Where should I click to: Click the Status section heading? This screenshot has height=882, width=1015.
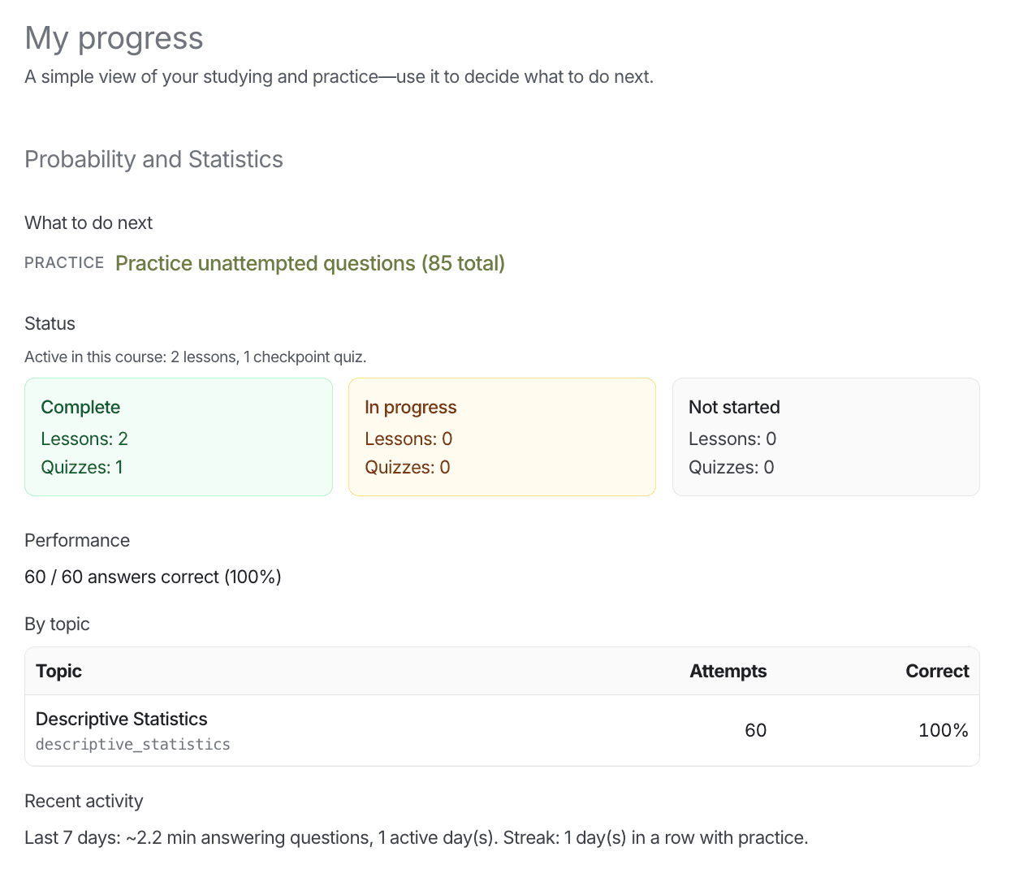pyautogui.click(x=50, y=323)
